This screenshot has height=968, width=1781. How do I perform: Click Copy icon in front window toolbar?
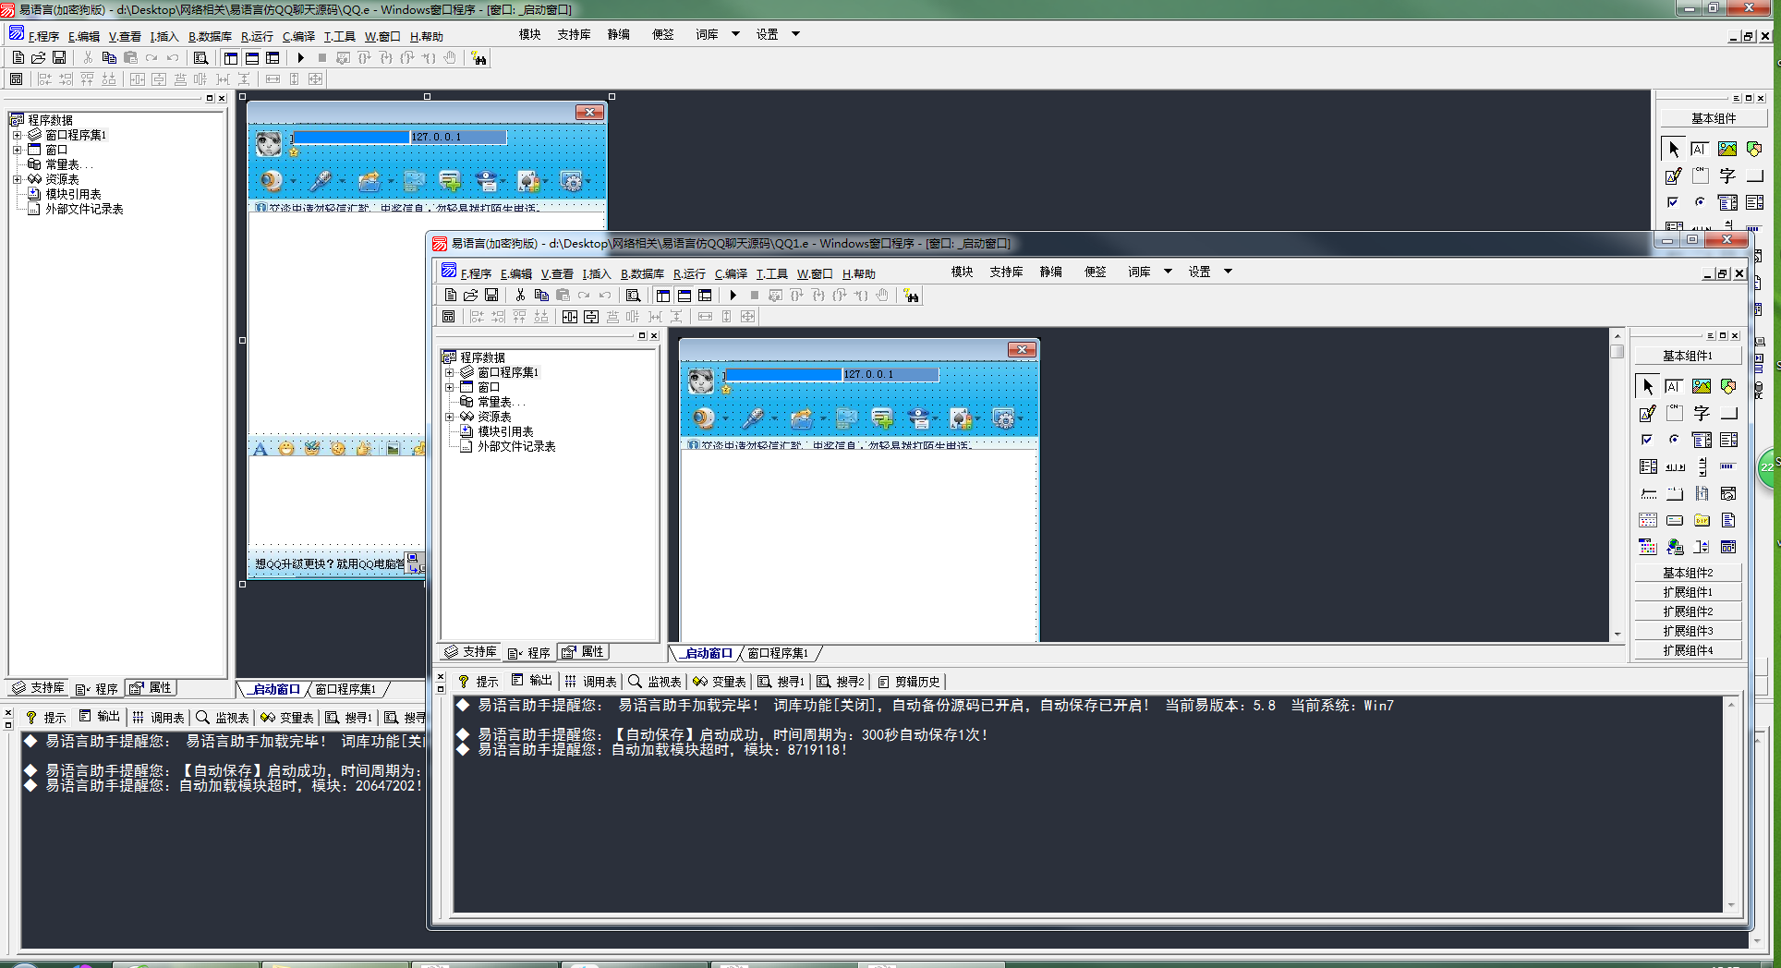point(541,296)
